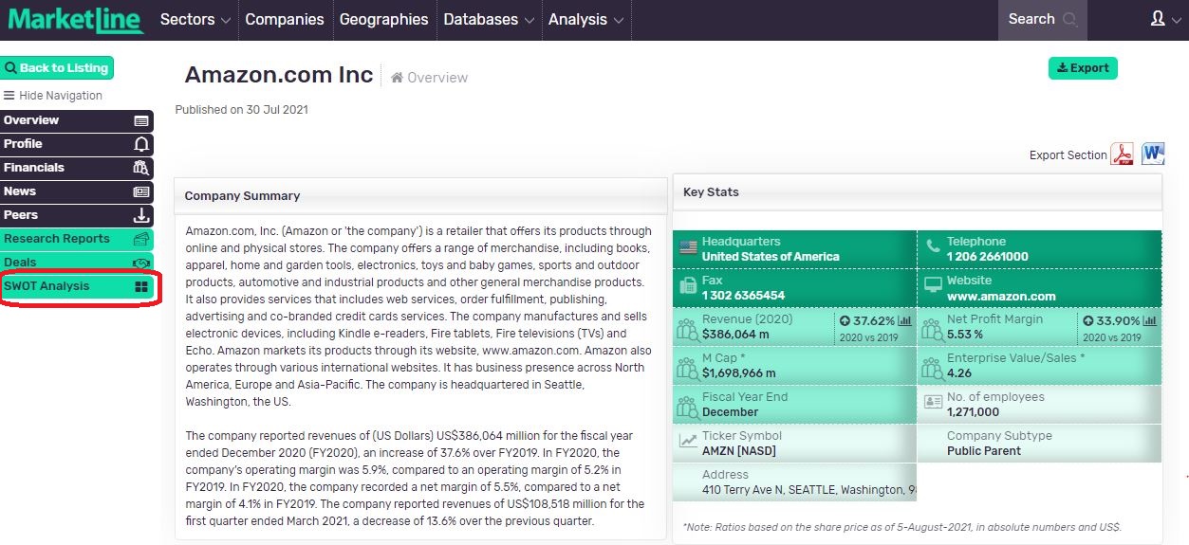The image size is (1189, 545).
Task: Open Research Reports section
Action: tap(76, 239)
